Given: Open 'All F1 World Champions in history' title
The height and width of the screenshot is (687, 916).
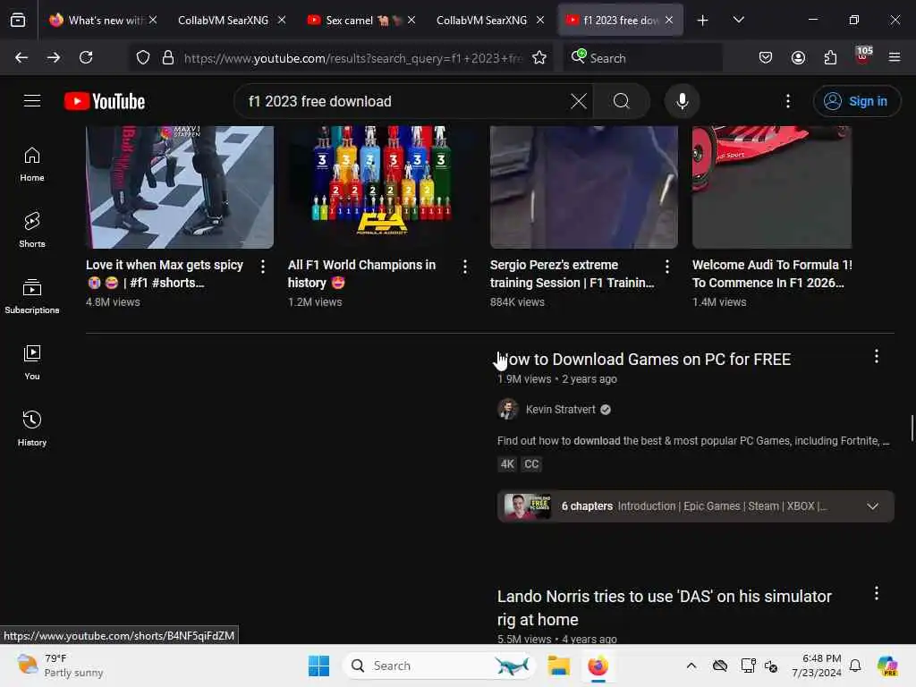Looking at the screenshot, I should tap(361, 274).
